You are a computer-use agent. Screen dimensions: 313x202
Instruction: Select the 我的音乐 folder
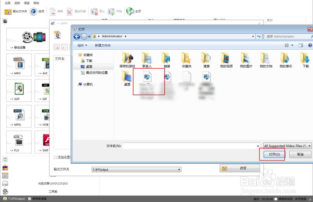point(286,60)
